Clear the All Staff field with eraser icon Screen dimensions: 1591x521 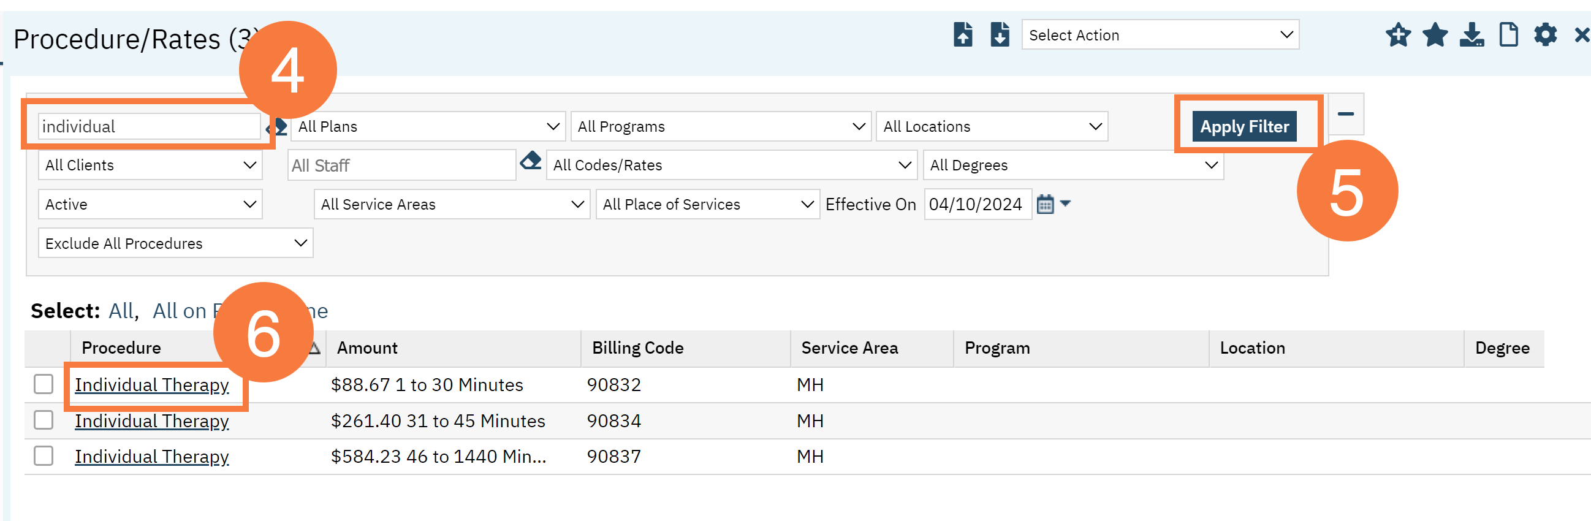(531, 161)
